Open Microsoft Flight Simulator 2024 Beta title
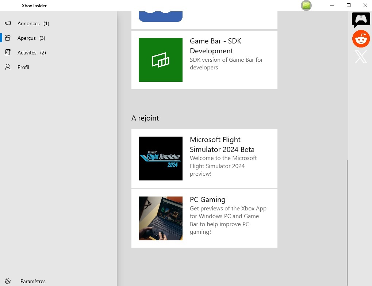Viewport: 372px width, 286px height. tap(222, 144)
